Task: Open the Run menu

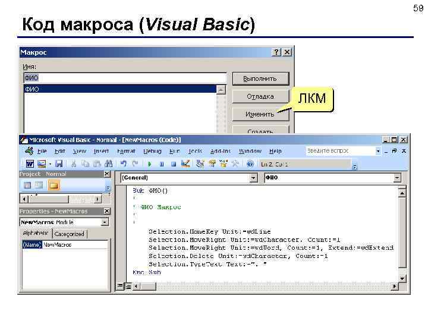Action: 174,151
